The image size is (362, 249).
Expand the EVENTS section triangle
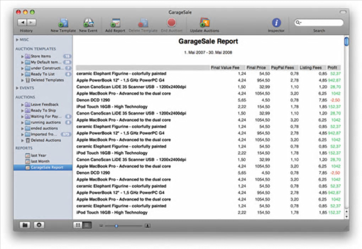click(x=17, y=88)
